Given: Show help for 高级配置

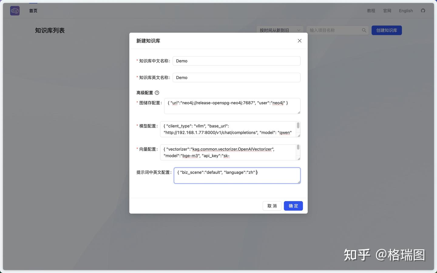Looking at the screenshot, I should point(157,93).
